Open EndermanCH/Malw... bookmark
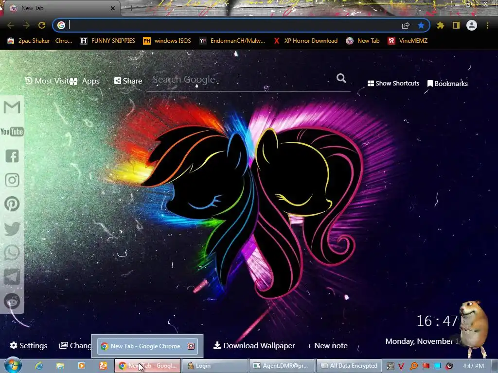Viewport: 498px width, 373px height. click(232, 41)
